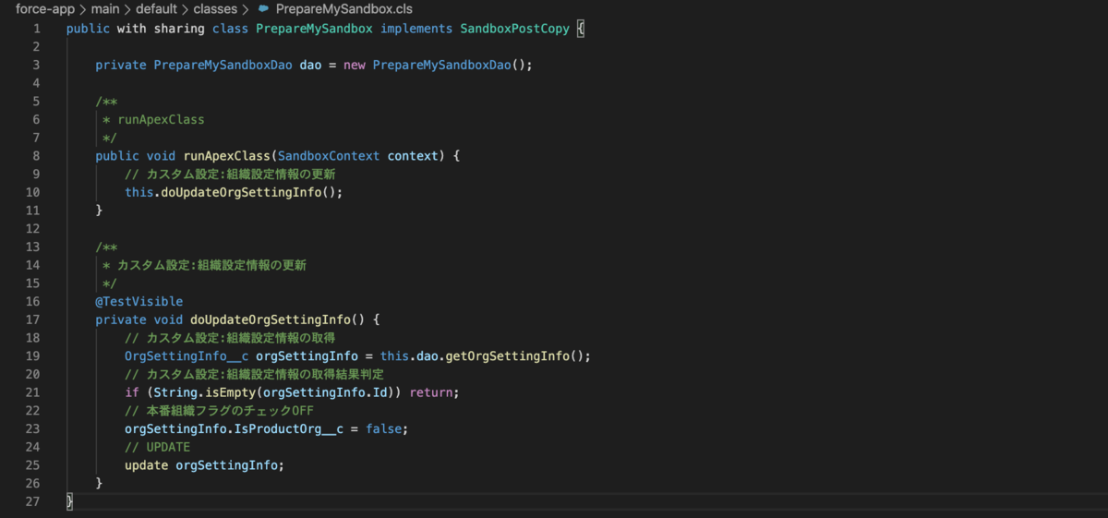Click the 'with sharing' modifier on line 1
1108x518 pixels.
[161, 29]
